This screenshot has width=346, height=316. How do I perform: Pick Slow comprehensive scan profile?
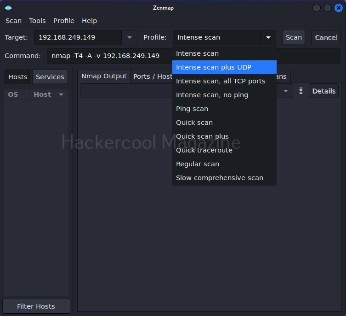pyautogui.click(x=224, y=178)
